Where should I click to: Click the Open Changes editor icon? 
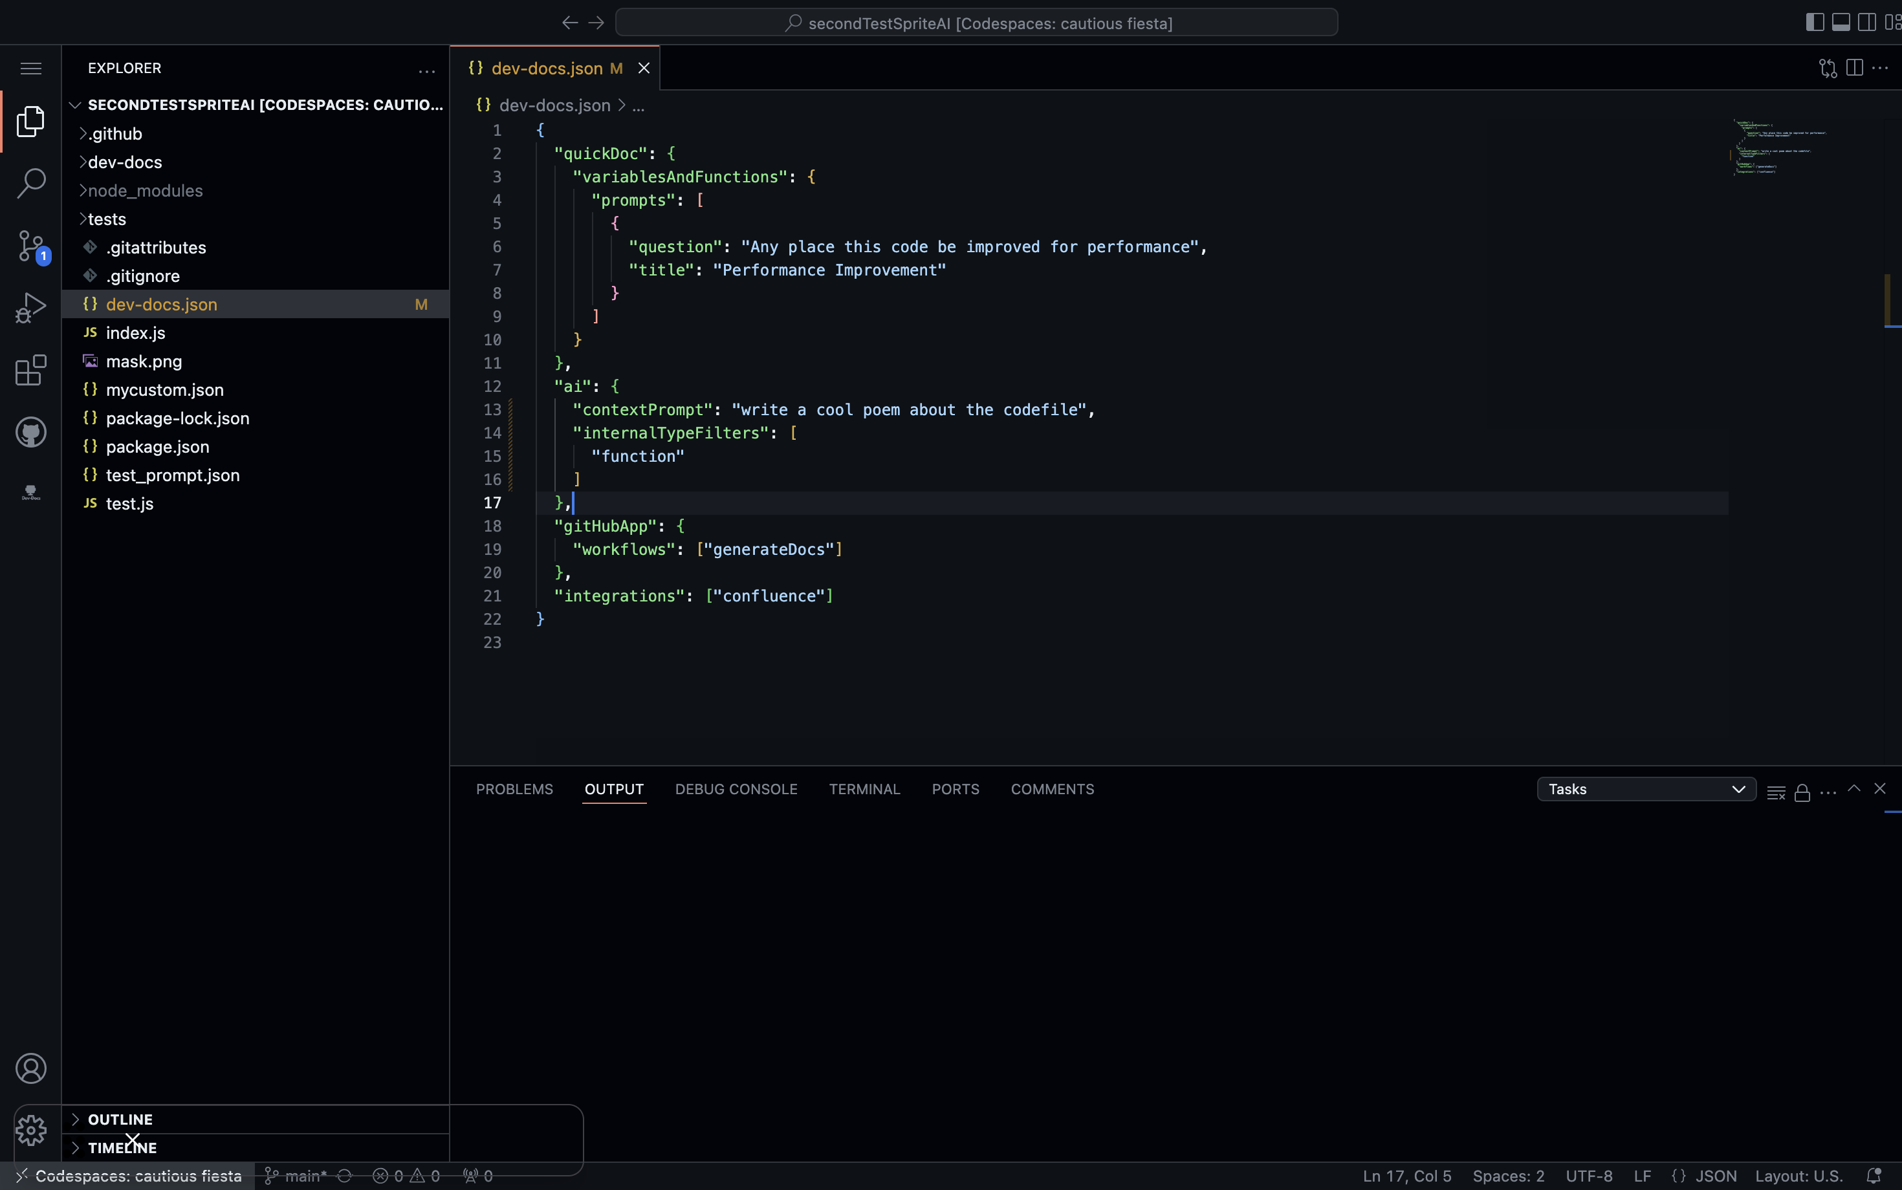point(1828,68)
